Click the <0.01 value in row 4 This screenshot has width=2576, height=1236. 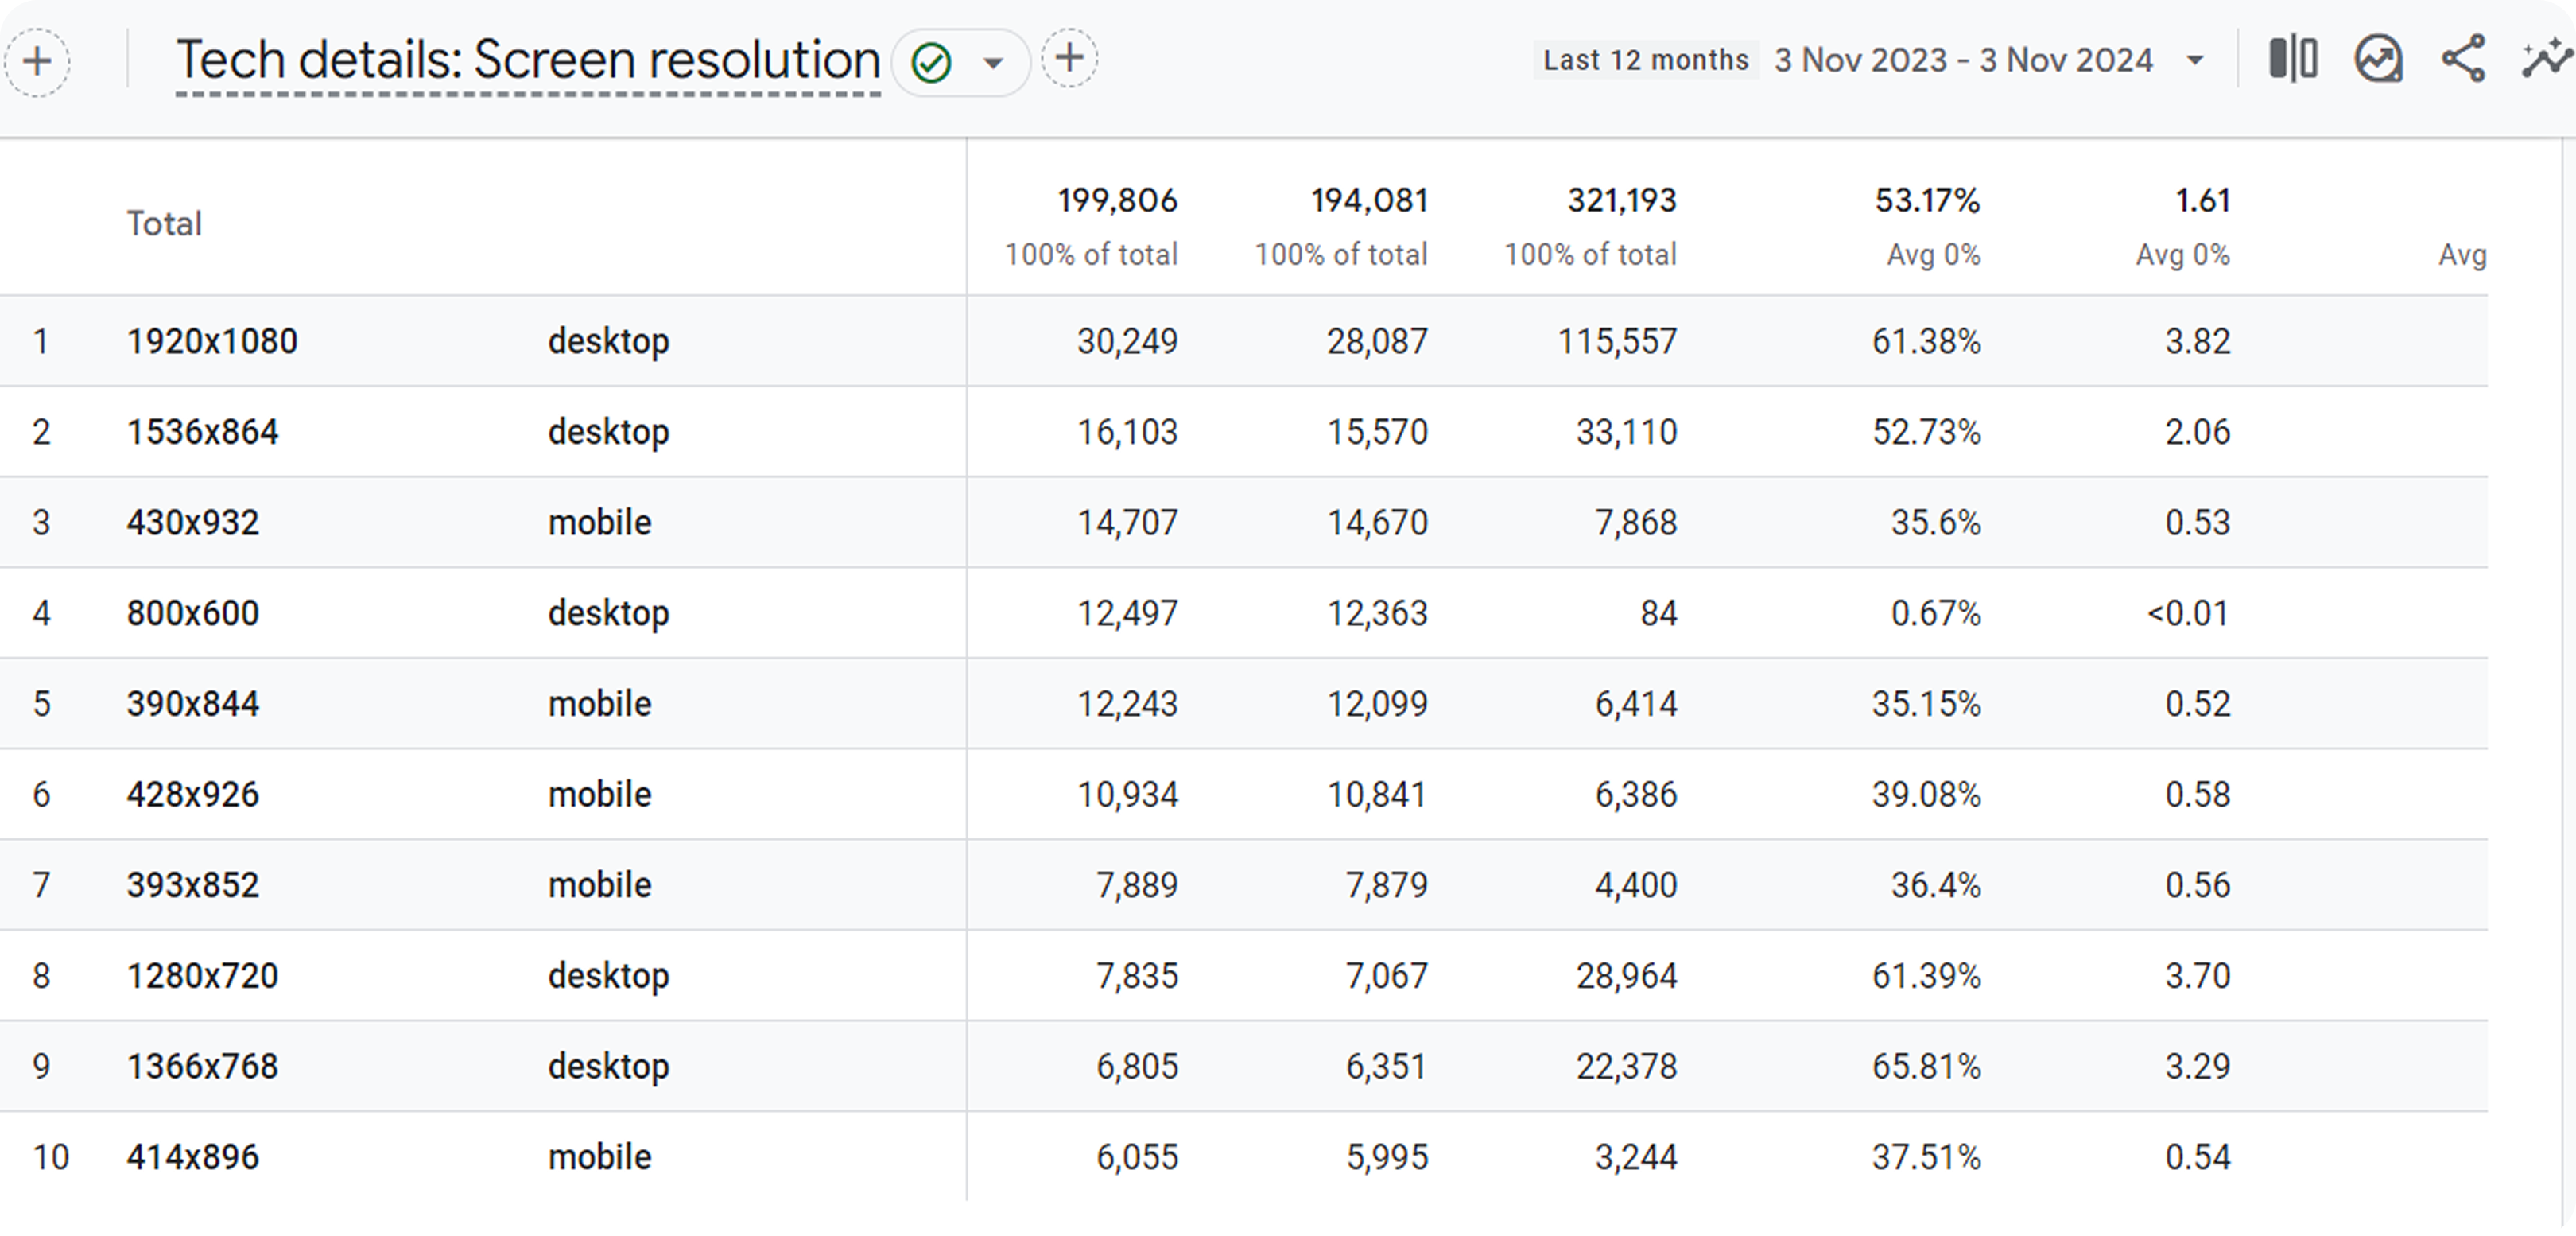pyautogui.click(x=2188, y=613)
